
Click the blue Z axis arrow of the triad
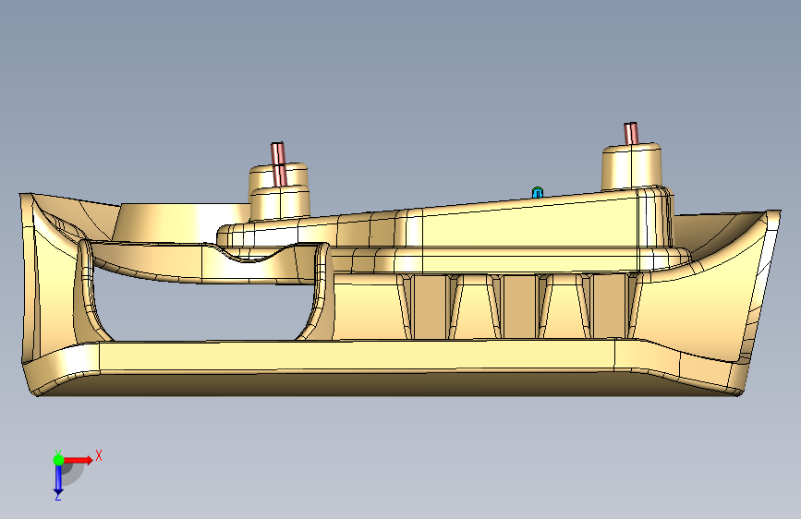pos(58,481)
